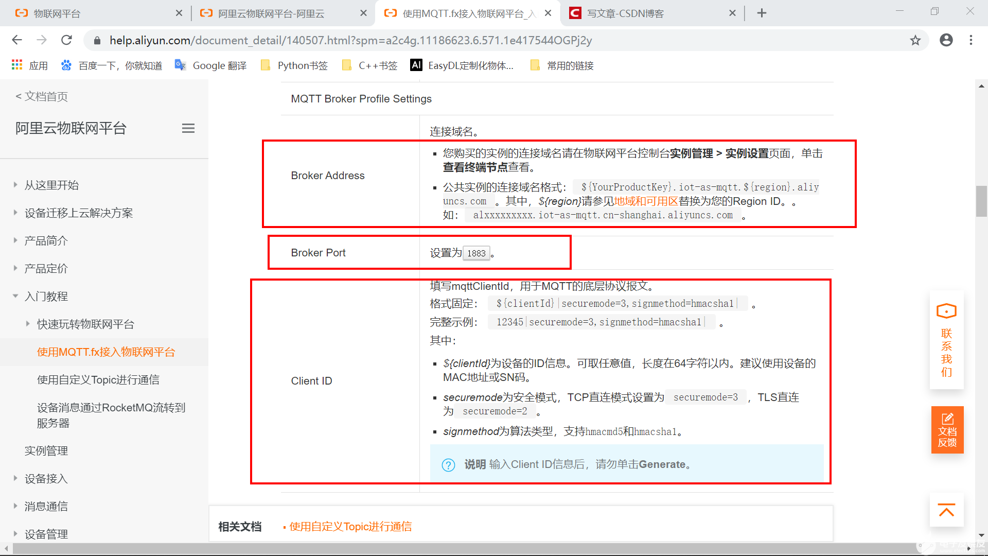Bookmark this page using the star icon
The width and height of the screenshot is (988, 556).
(915, 40)
